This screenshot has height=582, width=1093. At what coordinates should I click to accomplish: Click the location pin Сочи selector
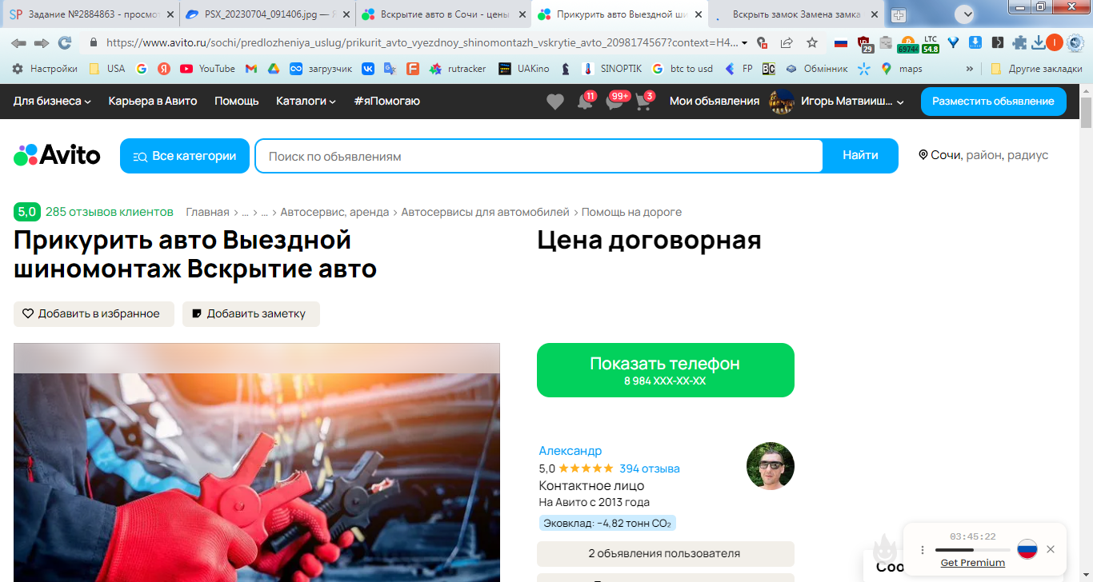point(983,155)
